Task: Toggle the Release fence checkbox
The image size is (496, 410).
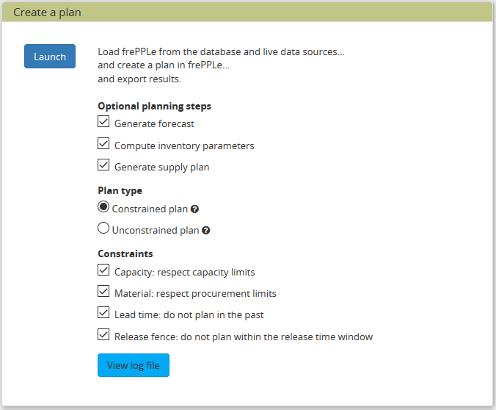Action: tap(103, 336)
